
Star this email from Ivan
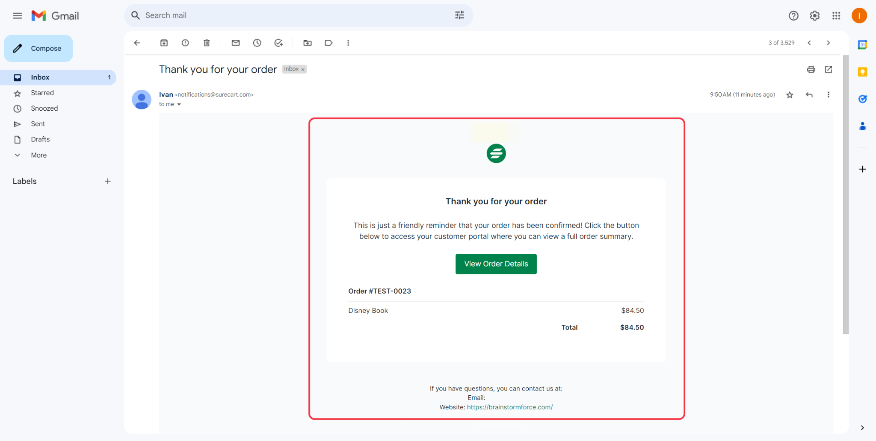click(790, 94)
